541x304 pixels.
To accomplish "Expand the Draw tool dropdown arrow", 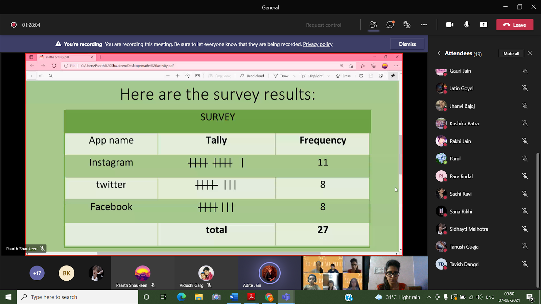I will (294, 76).
